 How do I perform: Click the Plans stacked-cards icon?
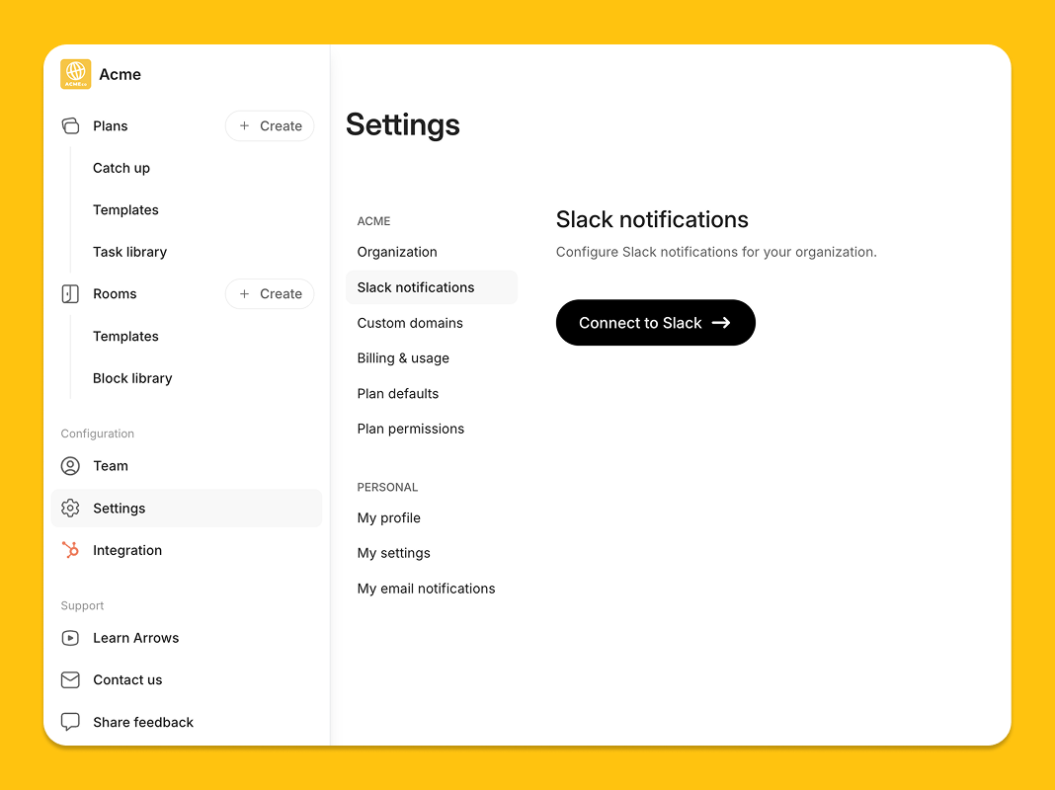pyautogui.click(x=70, y=126)
